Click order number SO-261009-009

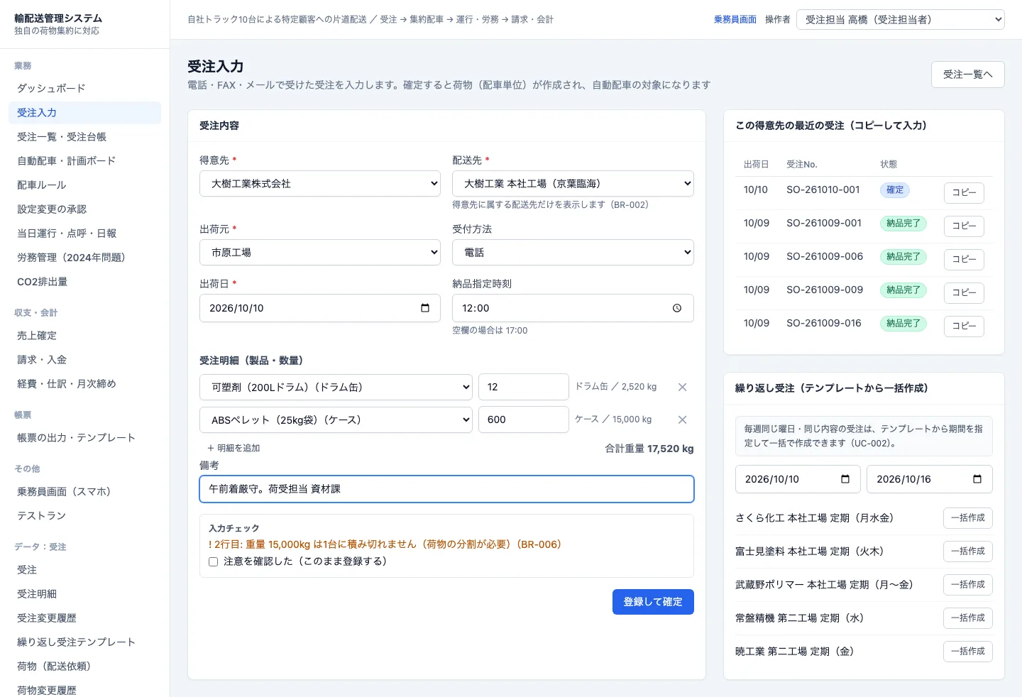point(825,290)
